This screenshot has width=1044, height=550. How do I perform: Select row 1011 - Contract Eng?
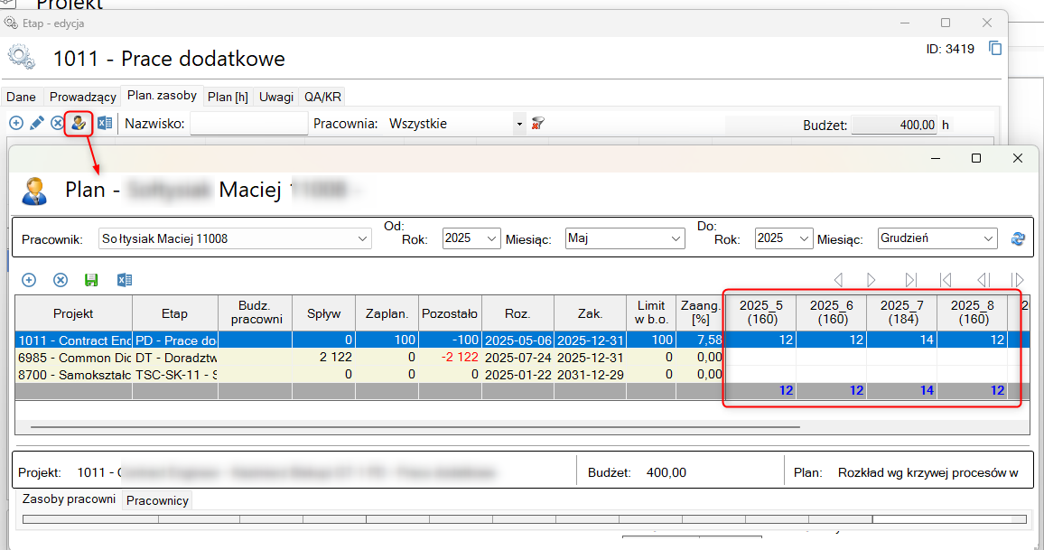(x=522, y=340)
